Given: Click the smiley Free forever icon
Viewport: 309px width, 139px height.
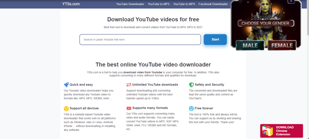Looking at the screenshot, I should click(191, 109).
